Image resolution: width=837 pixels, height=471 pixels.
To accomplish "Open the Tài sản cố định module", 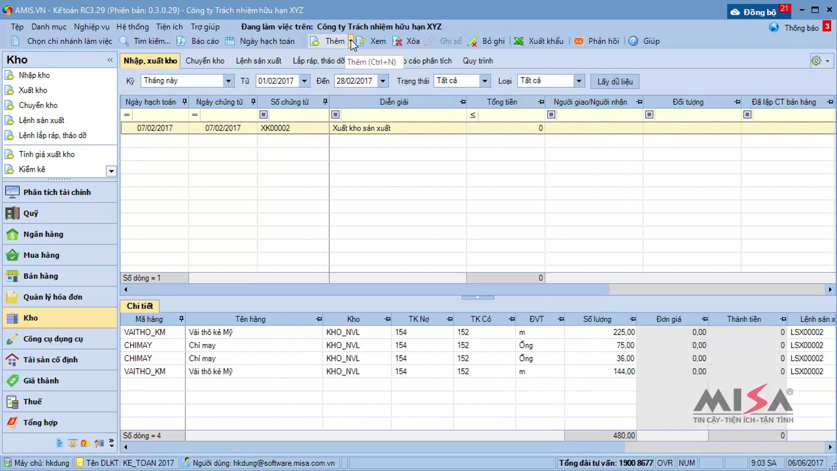I will 60,360.
